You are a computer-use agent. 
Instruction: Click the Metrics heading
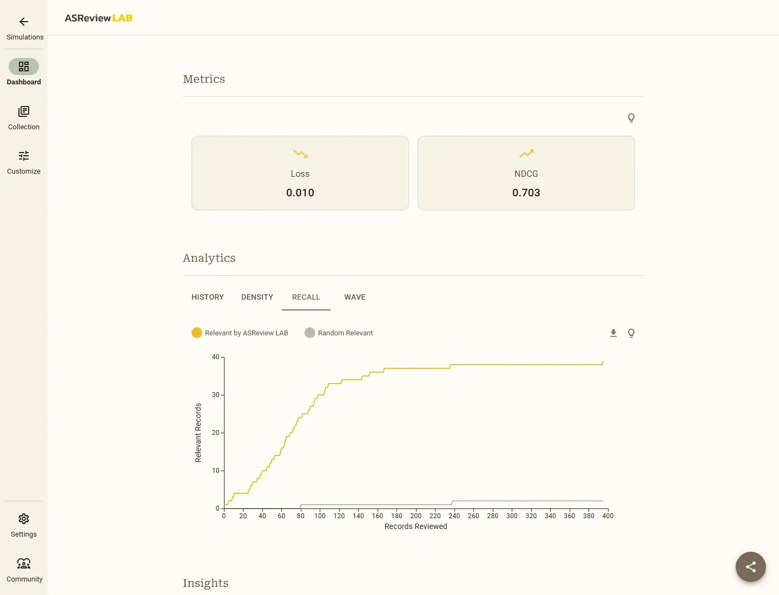(204, 79)
